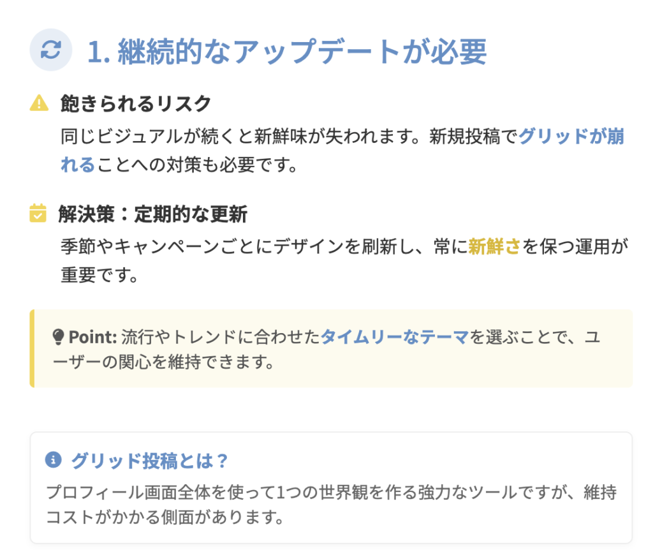This screenshot has height=550, width=653.
Task: Select the 飽きられるリスク subheading
Action: tap(135, 103)
